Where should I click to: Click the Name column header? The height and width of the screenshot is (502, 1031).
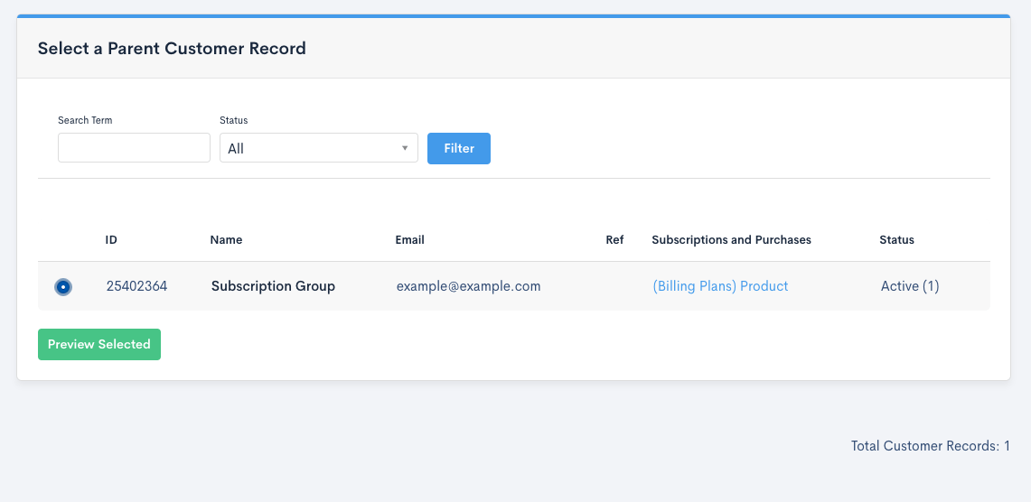pos(226,240)
